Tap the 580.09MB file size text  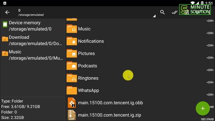click(x=207, y=119)
